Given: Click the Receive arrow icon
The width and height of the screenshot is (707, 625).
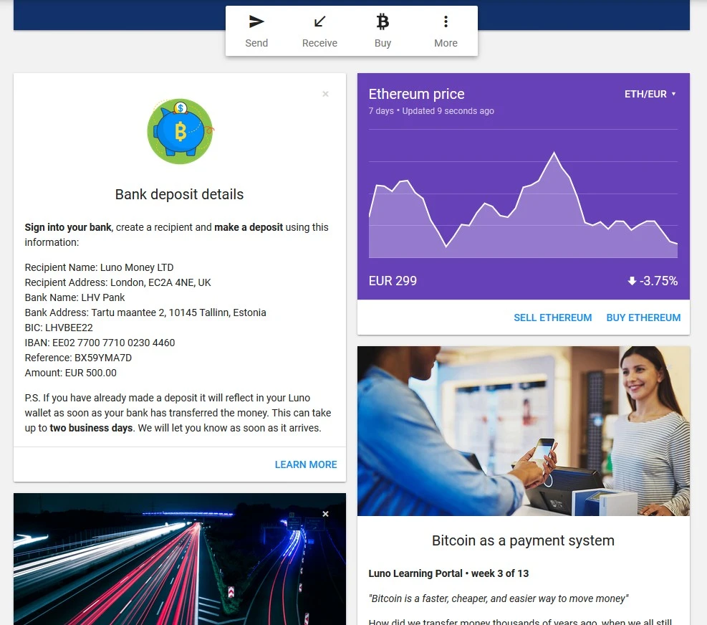Looking at the screenshot, I should [x=319, y=22].
